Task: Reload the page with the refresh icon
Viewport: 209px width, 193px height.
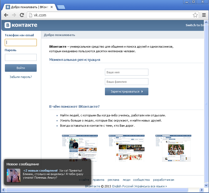Action: click(x=22, y=15)
